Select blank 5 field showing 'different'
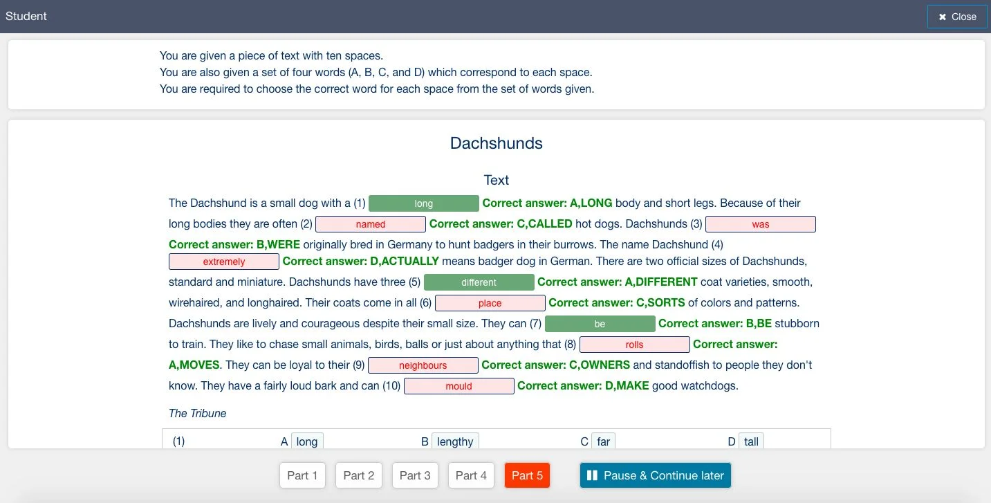 479,282
